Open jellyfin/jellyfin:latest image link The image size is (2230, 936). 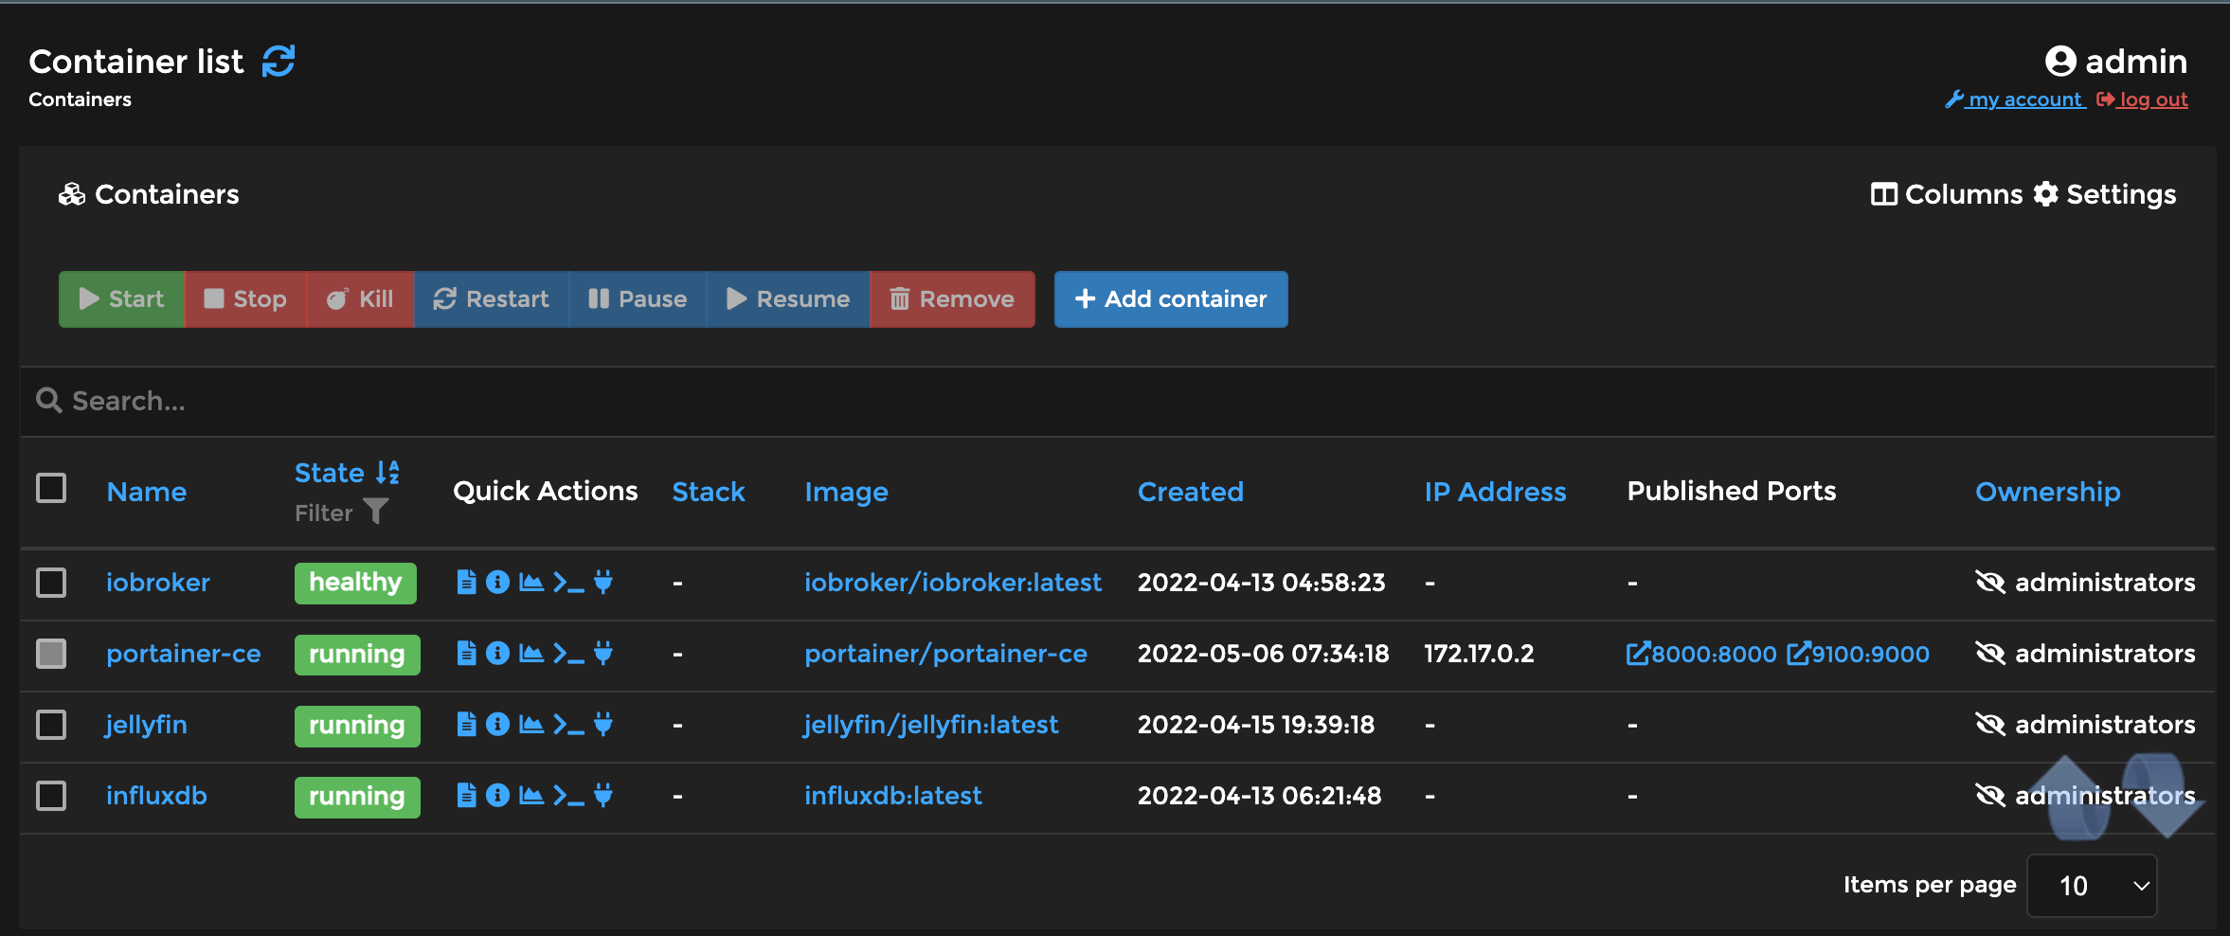[x=931, y=725]
